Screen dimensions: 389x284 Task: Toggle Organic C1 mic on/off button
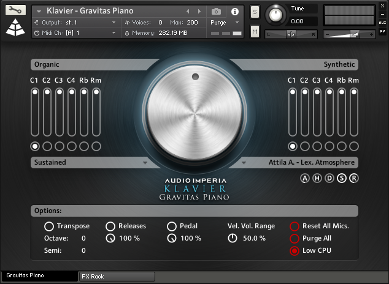35,146
